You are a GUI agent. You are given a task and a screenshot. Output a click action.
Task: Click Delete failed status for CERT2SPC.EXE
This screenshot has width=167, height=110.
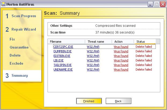pos(144,47)
